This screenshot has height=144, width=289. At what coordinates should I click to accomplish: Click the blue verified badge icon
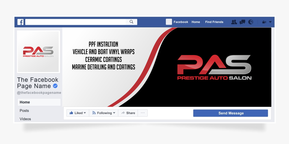(55, 86)
